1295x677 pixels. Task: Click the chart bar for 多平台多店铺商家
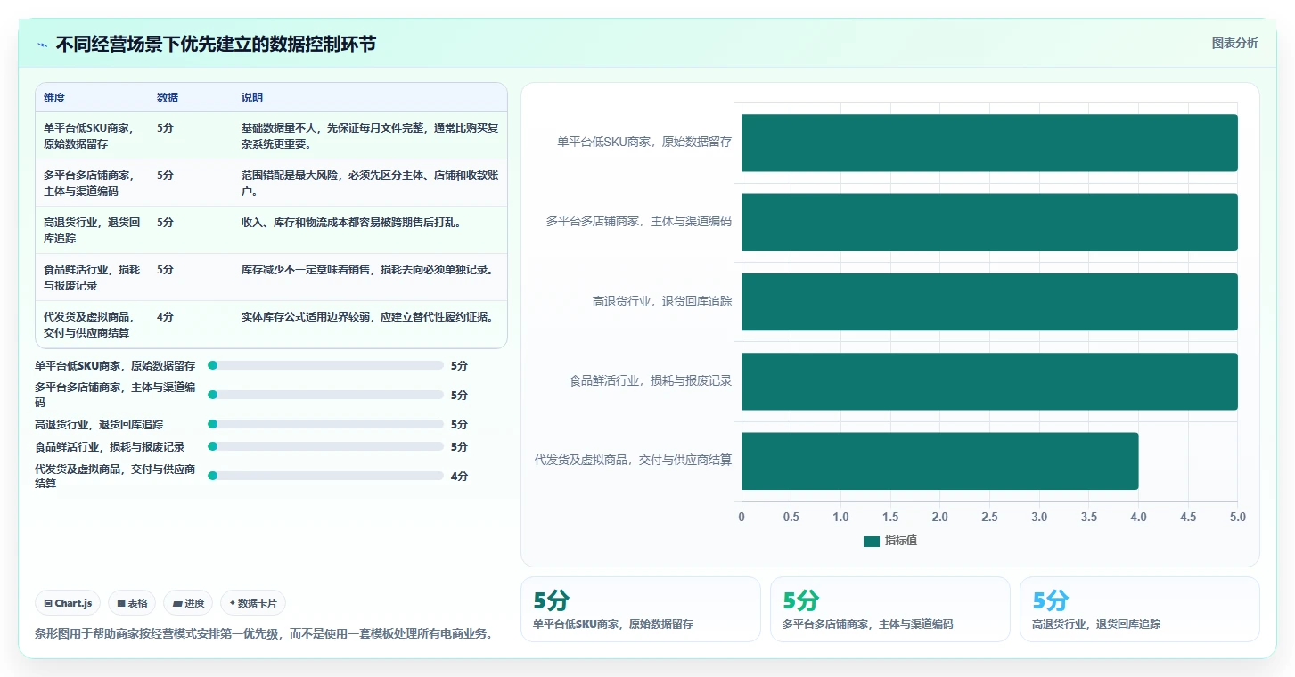(x=989, y=222)
